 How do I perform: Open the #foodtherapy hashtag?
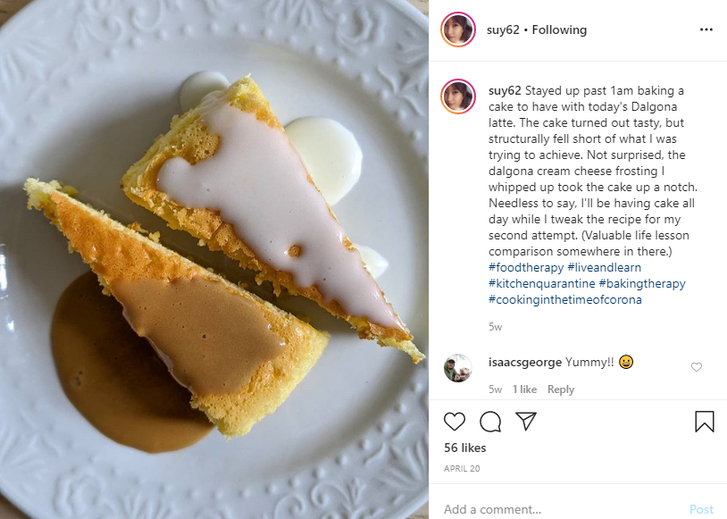click(x=525, y=267)
